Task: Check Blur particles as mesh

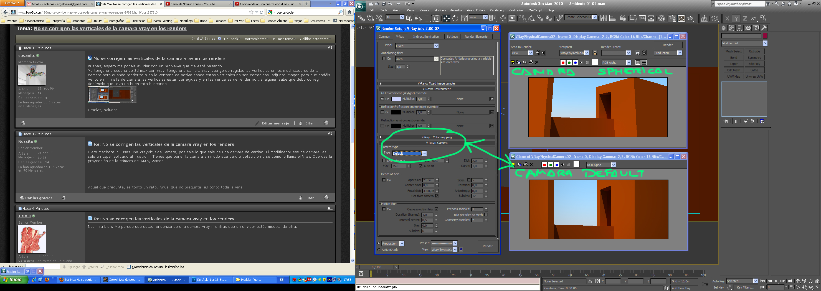Action: point(486,215)
